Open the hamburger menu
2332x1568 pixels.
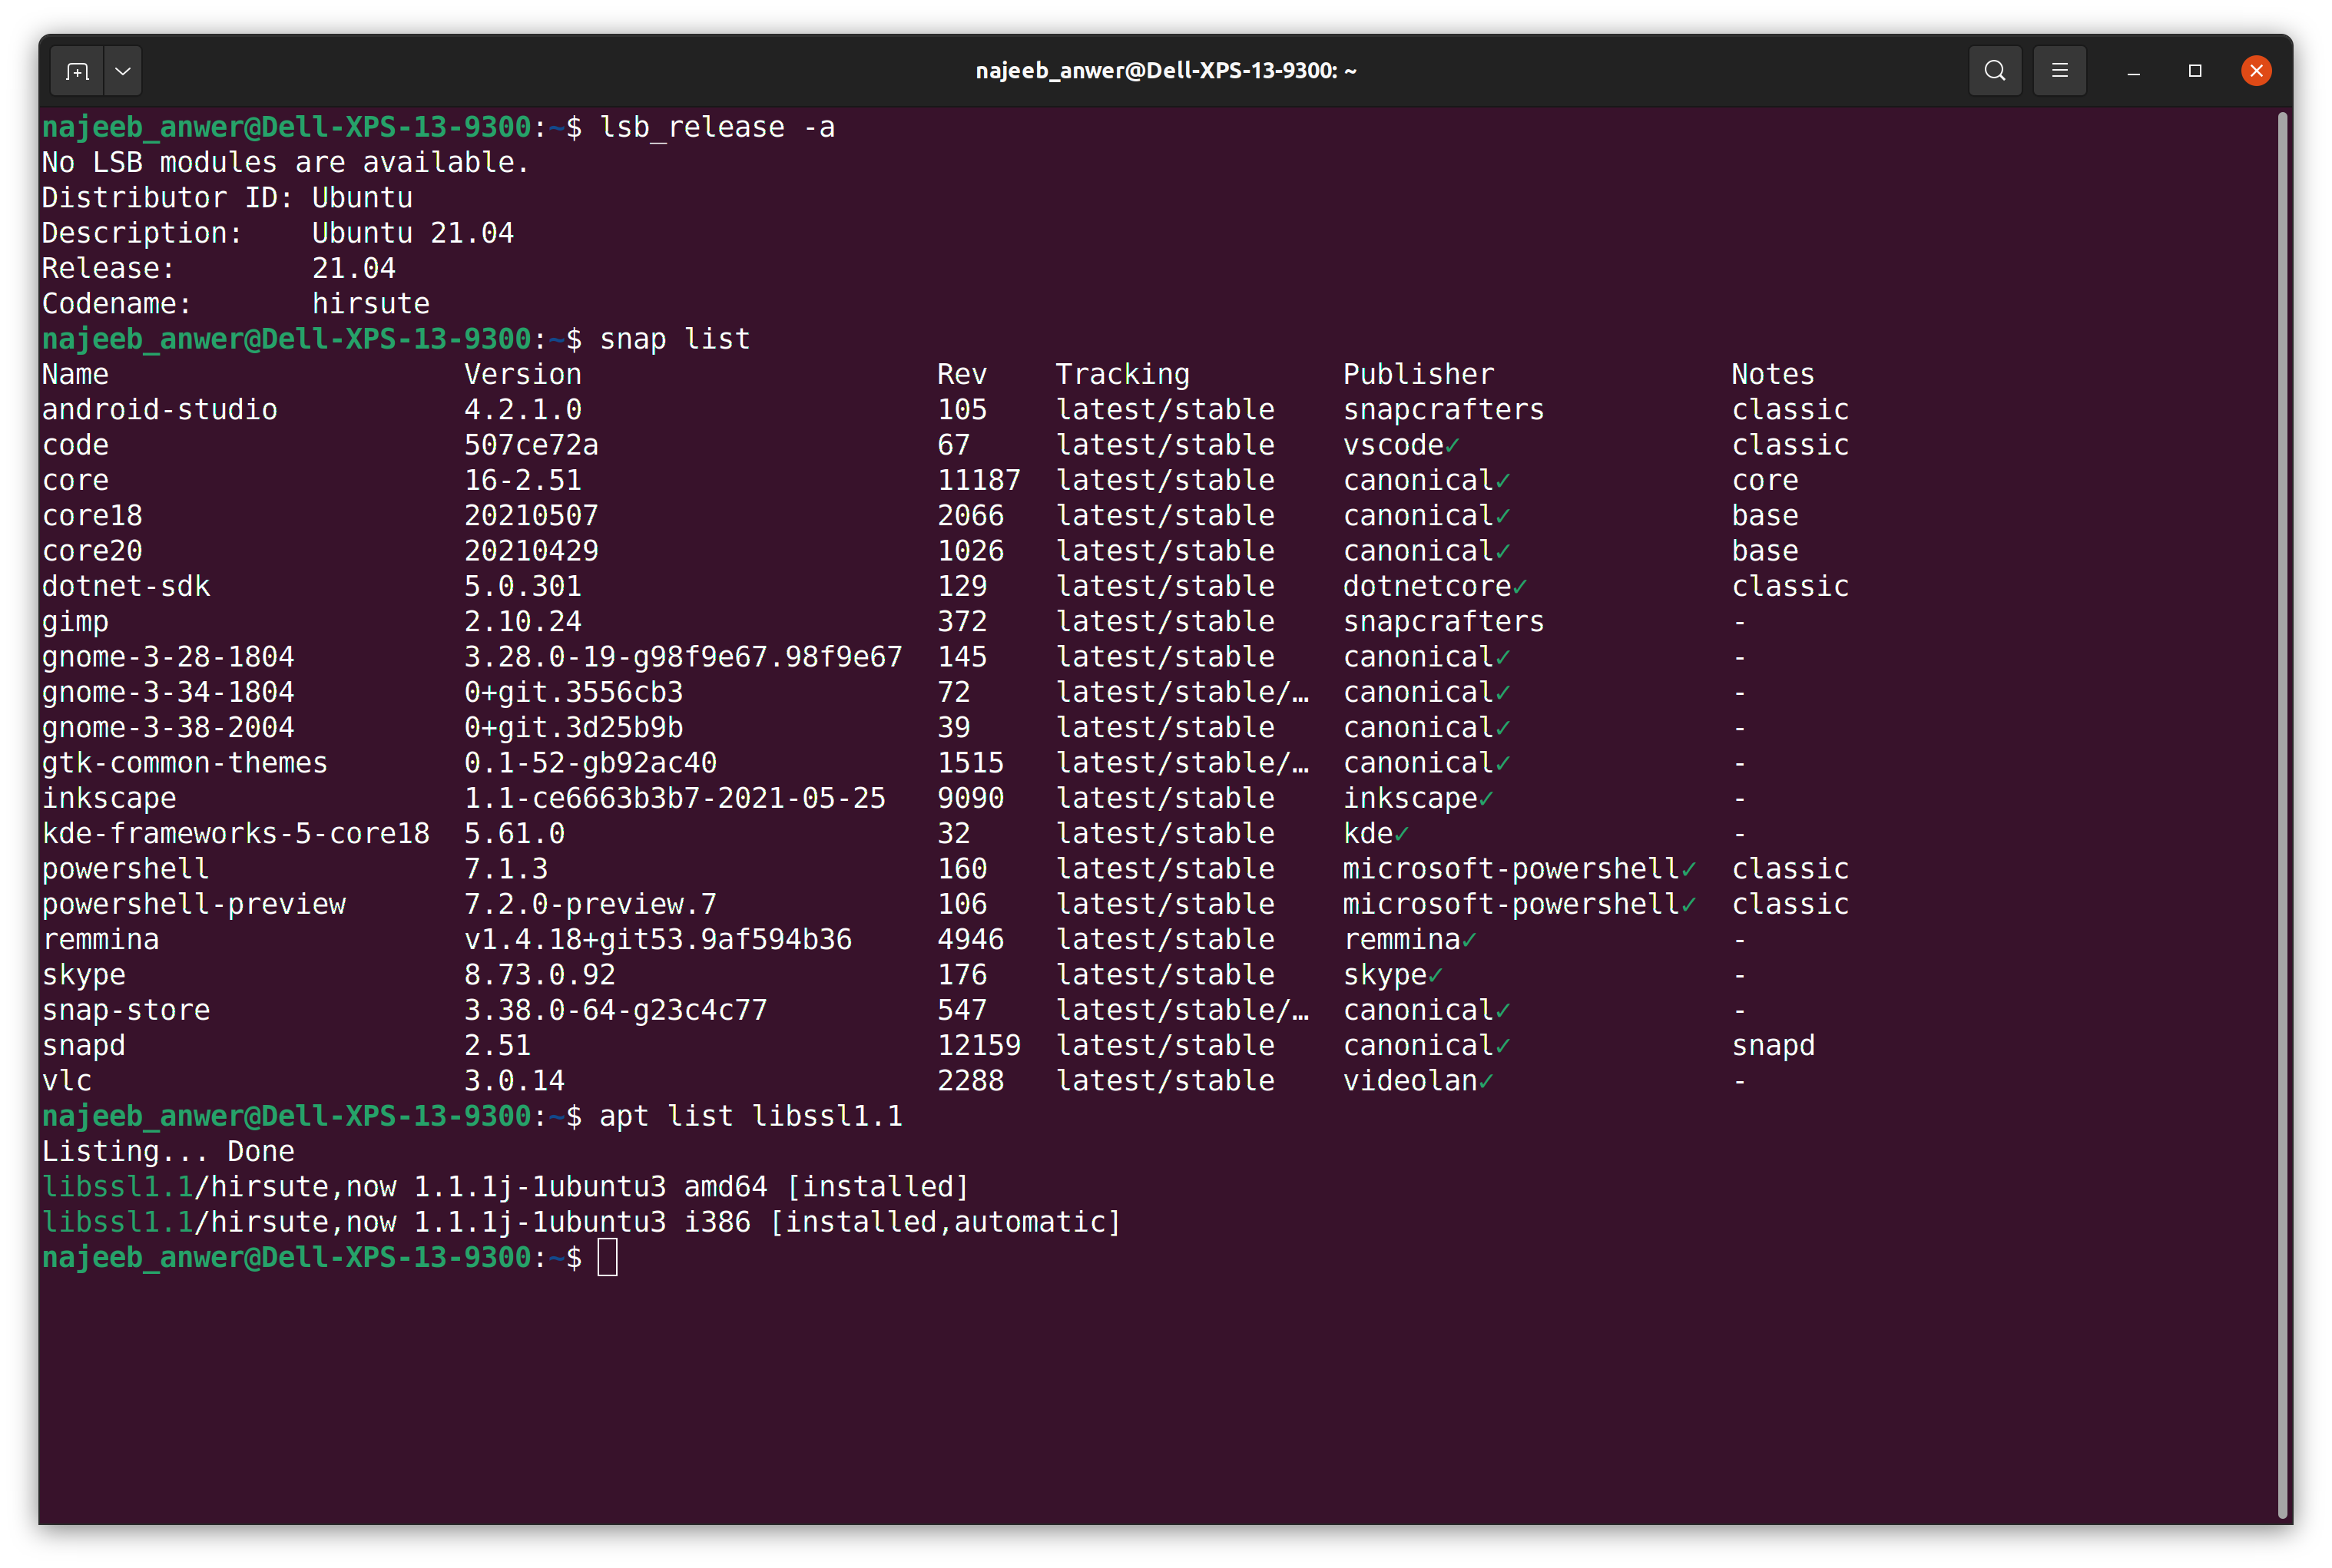point(2059,71)
